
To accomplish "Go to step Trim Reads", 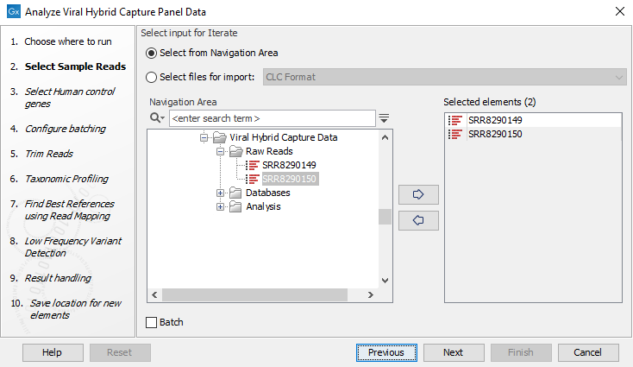I will click(49, 154).
